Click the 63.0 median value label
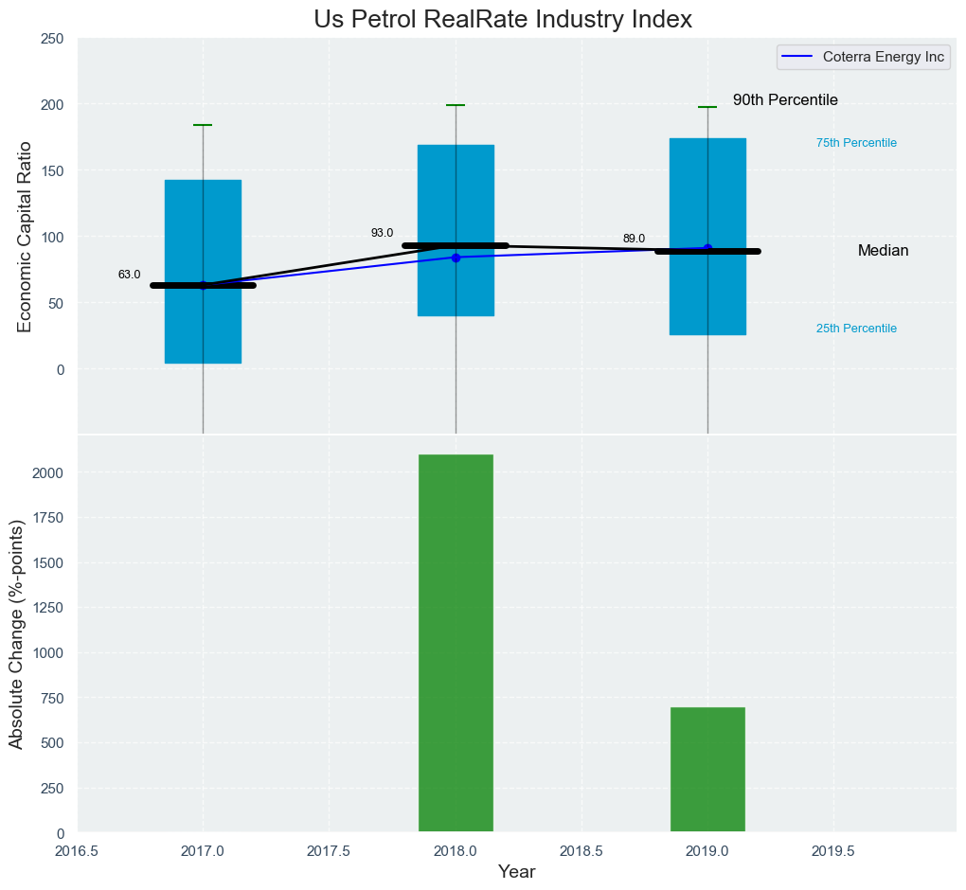Viewport: 966px width, 890px height. [x=129, y=275]
